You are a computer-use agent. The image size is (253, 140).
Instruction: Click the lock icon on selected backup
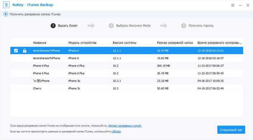pos(25,51)
